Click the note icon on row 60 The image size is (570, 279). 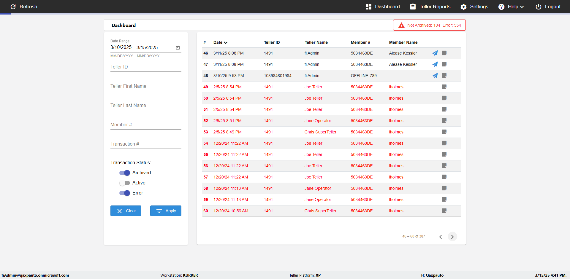click(444, 211)
